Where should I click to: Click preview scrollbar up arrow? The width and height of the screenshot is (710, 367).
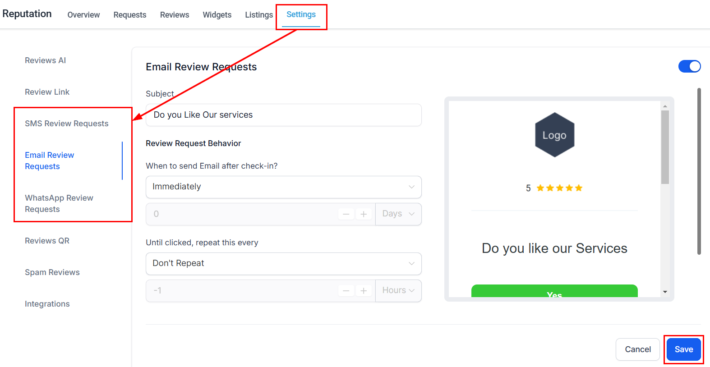[x=665, y=106]
